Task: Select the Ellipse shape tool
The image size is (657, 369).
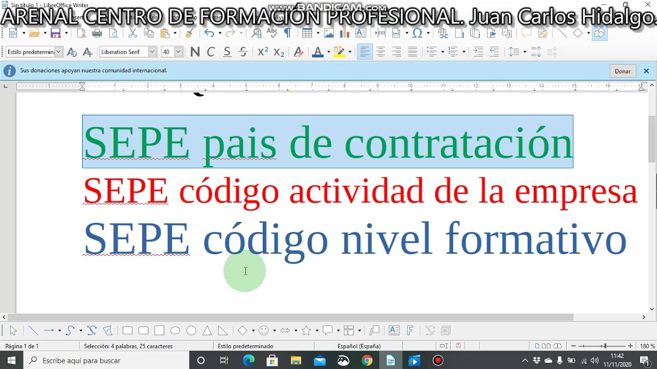Action: click(x=175, y=331)
